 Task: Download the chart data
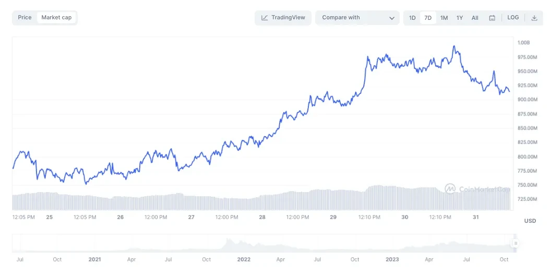[x=534, y=18]
